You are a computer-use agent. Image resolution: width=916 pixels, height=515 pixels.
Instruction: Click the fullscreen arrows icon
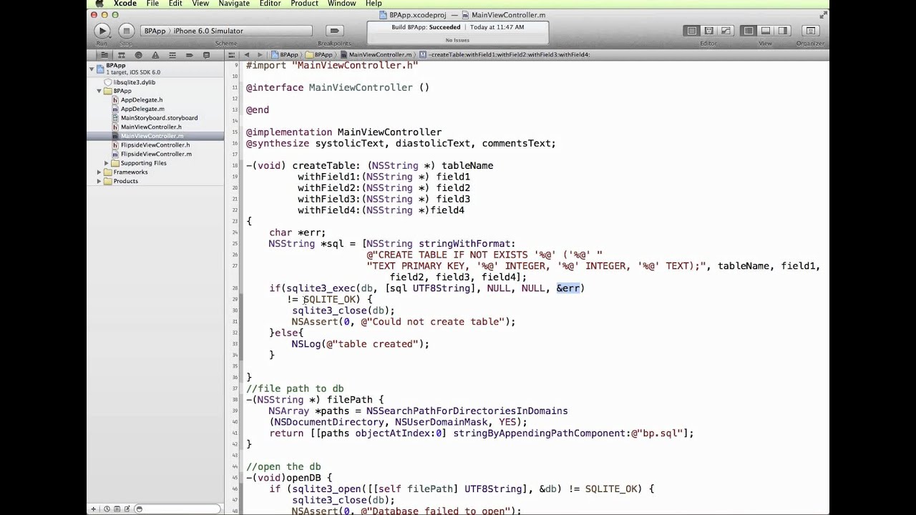click(x=823, y=14)
